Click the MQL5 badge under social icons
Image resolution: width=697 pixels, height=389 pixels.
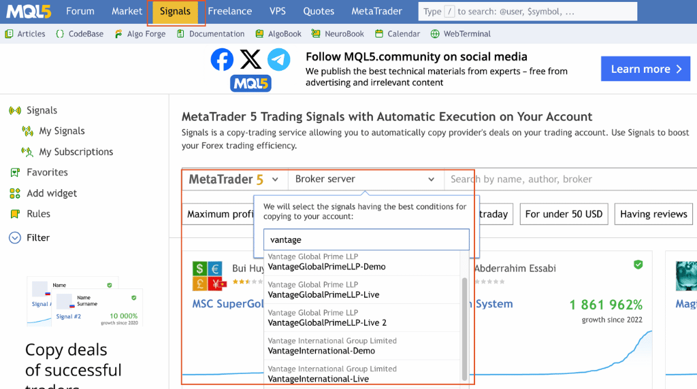click(x=250, y=84)
